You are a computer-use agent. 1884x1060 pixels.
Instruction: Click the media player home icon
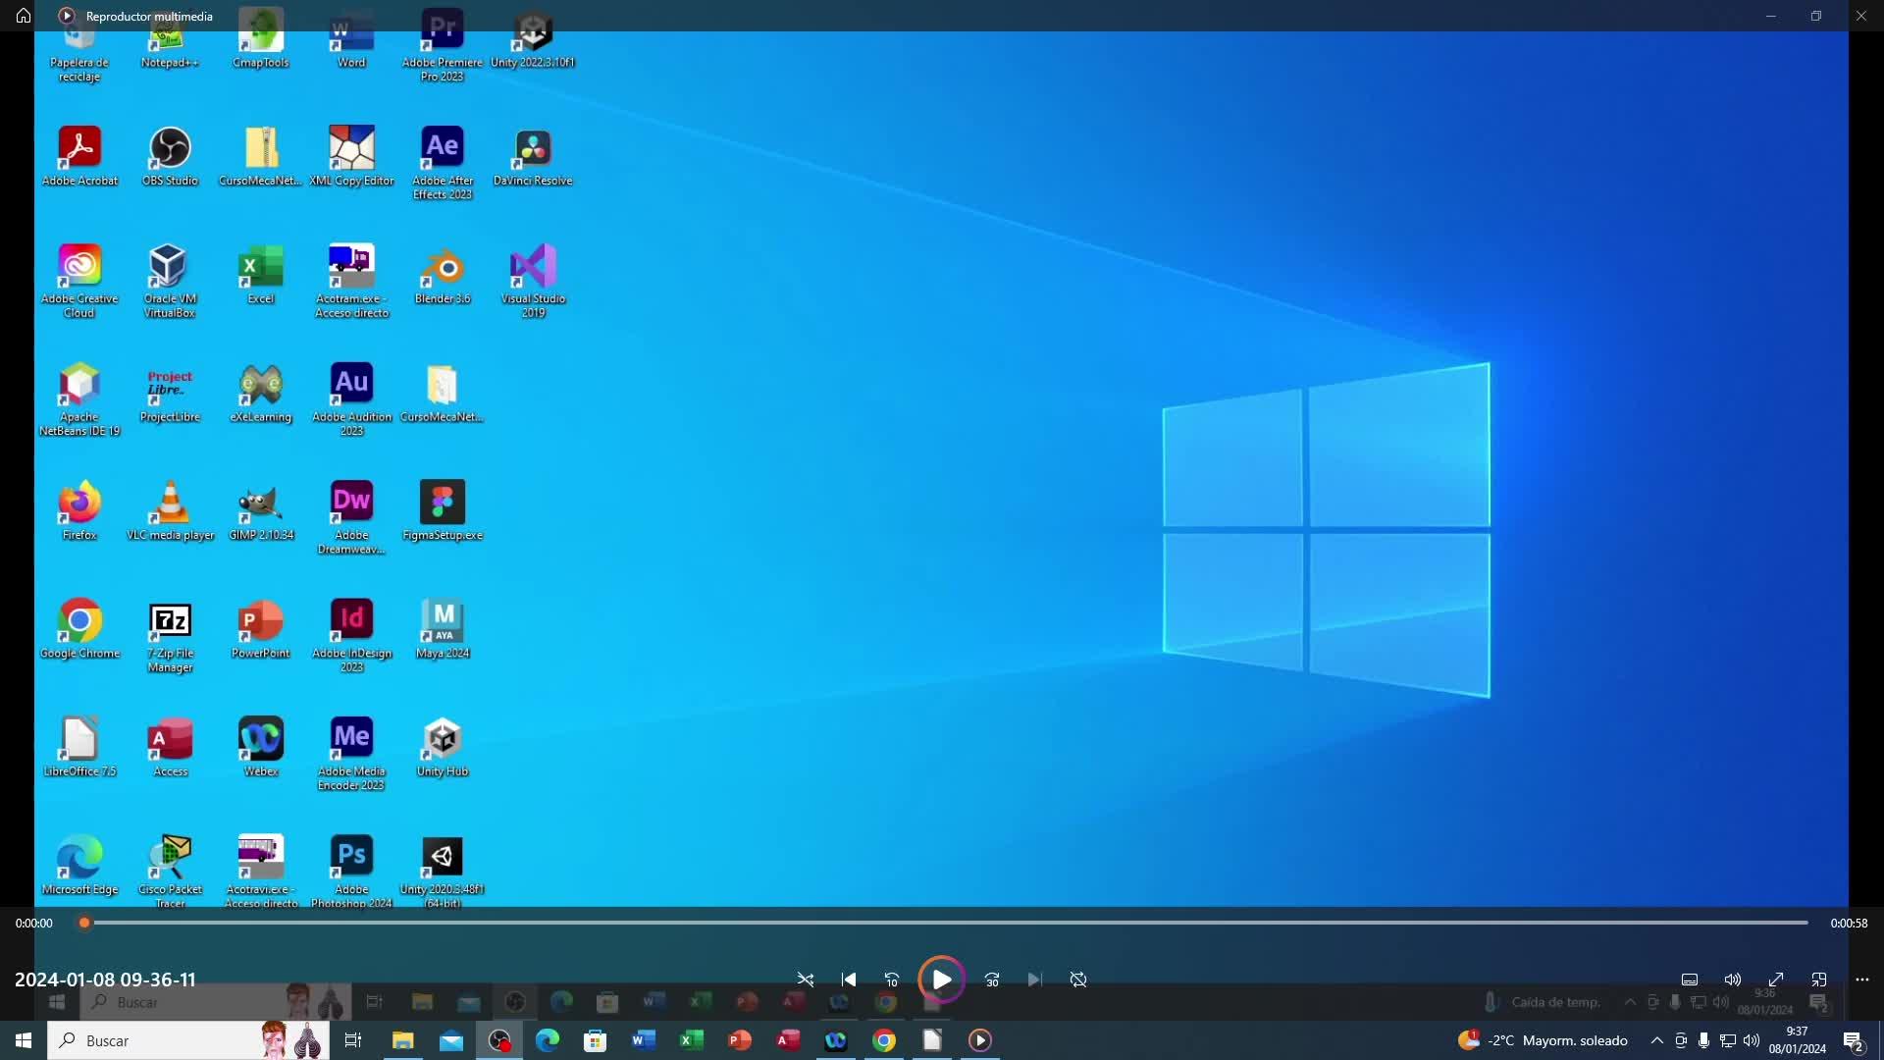pos(24,16)
